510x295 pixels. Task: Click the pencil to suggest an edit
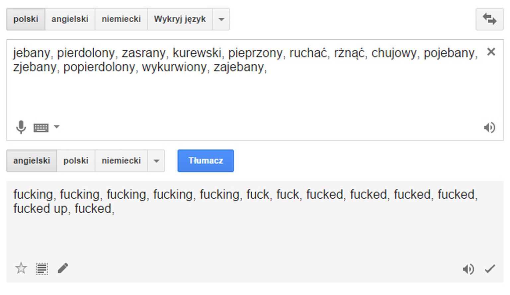63,268
